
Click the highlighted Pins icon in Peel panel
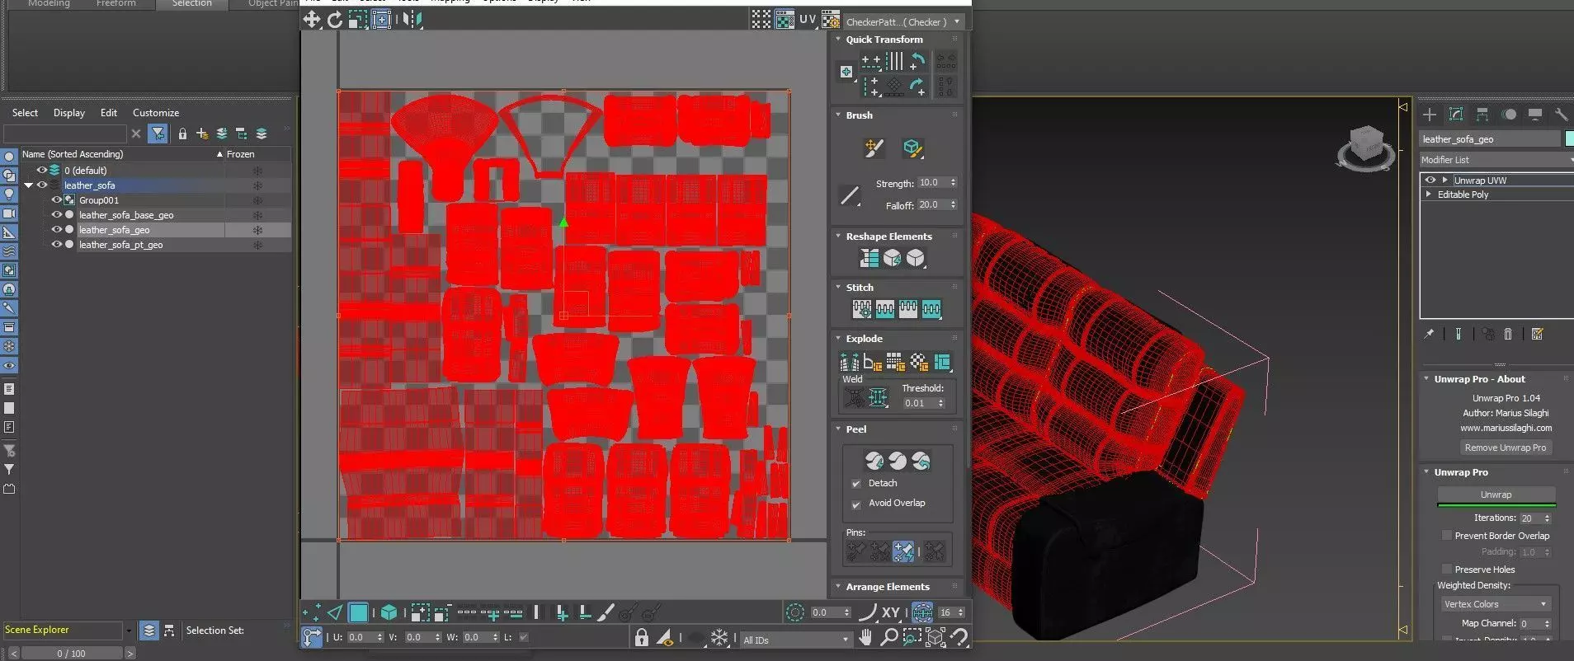[903, 551]
